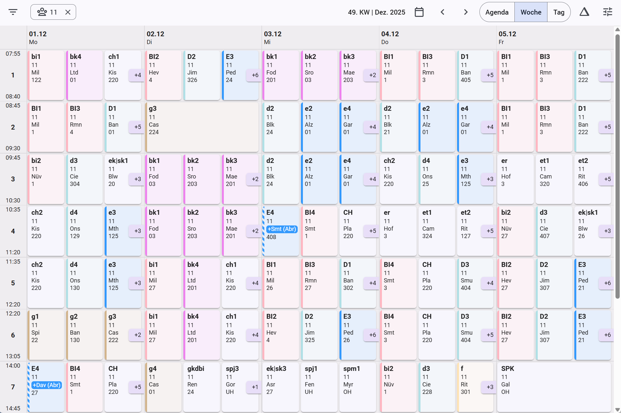Click the vertical scrollbar down arrow
Image resolution: width=621 pixels, height=413 pixels.
point(617,410)
